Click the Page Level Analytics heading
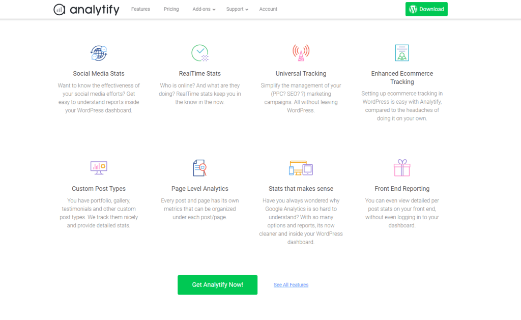Image resolution: width=521 pixels, height=320 pixels. 200,189
